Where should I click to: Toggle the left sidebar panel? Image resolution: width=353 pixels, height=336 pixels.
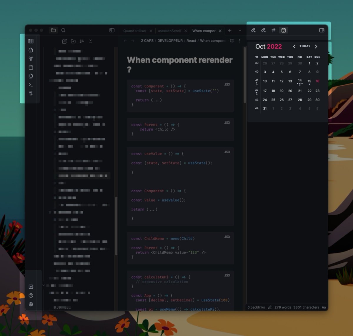tap(112, 30)
